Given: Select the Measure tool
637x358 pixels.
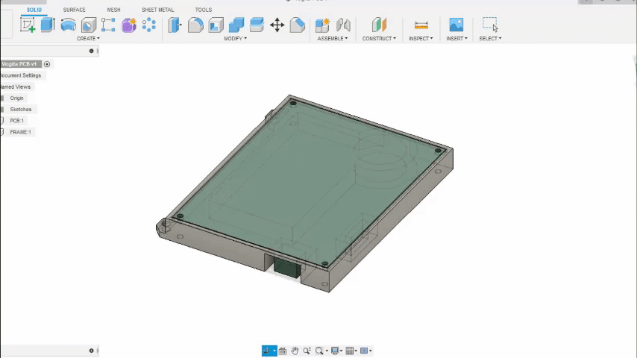Looking at the screenshot, I should point(421,25).
